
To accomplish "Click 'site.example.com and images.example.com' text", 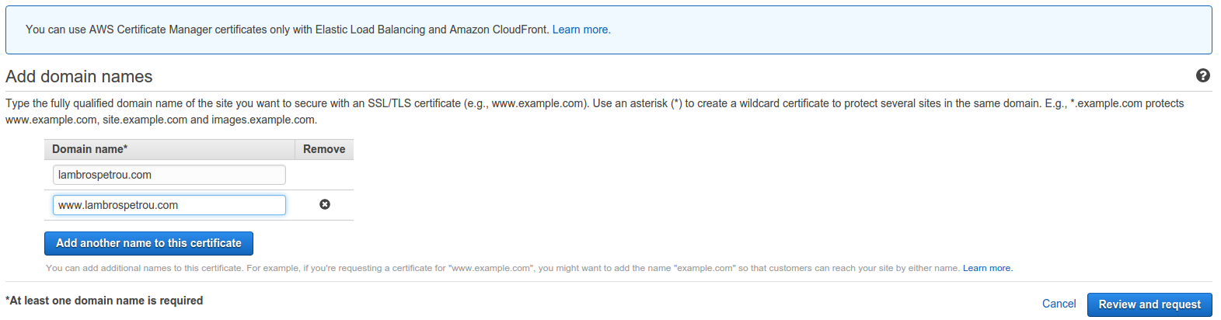I will (210, 120).
